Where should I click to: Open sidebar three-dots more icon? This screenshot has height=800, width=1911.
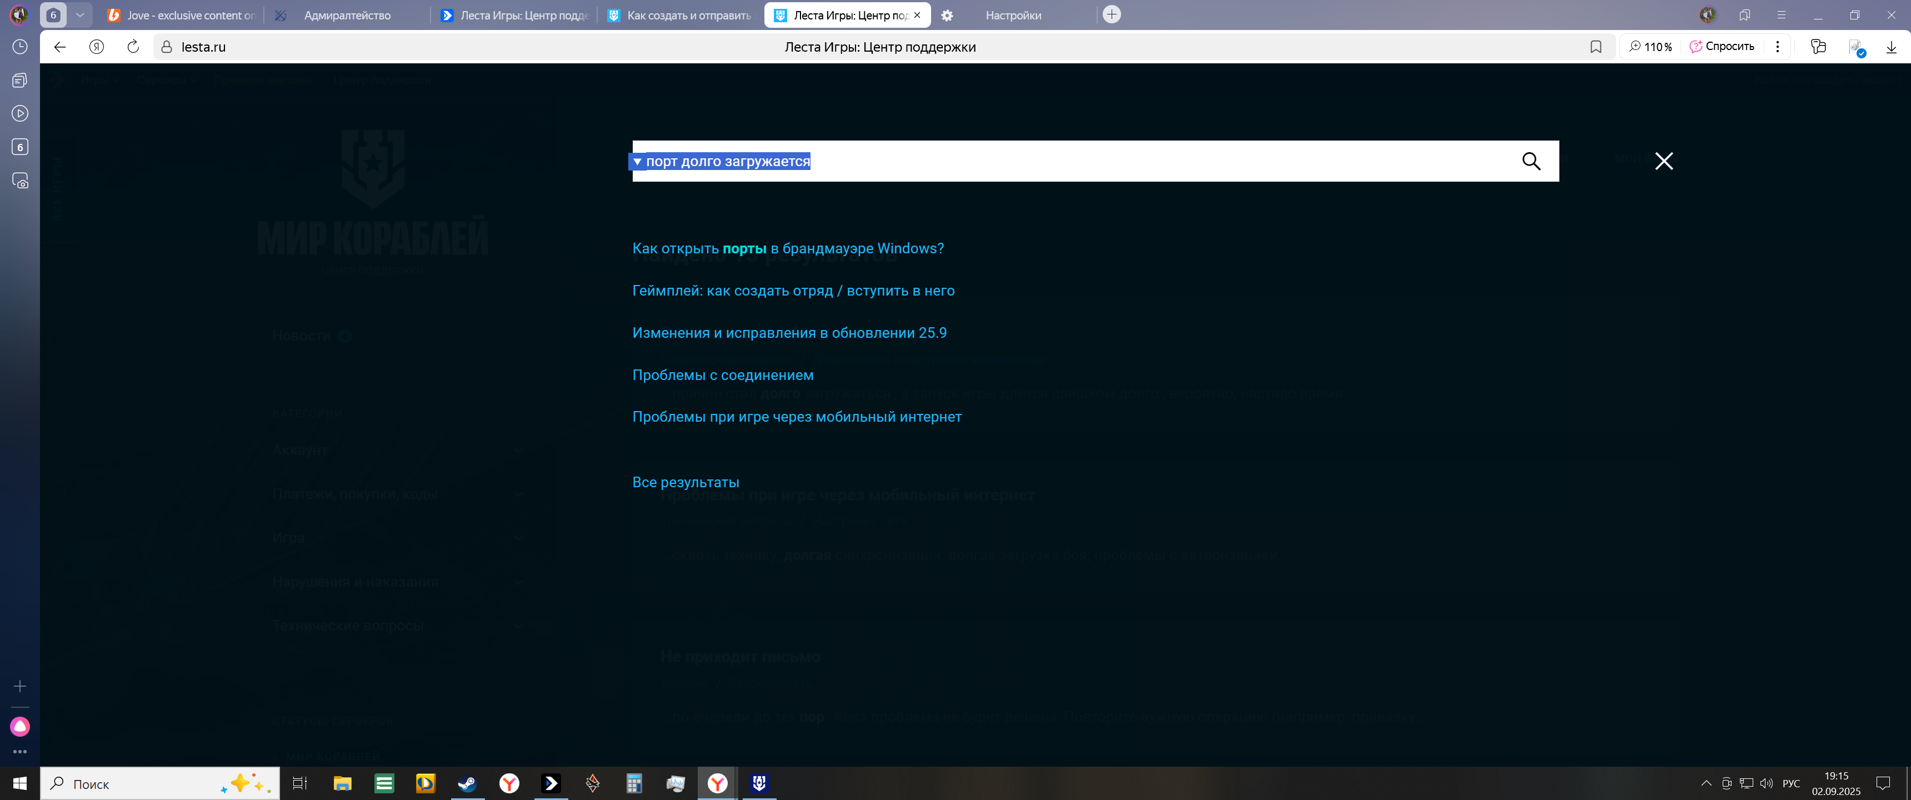coord(20,752)
